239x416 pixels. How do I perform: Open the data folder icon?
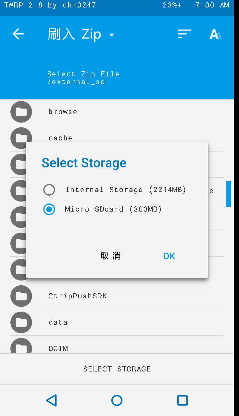tap(21, 322)
